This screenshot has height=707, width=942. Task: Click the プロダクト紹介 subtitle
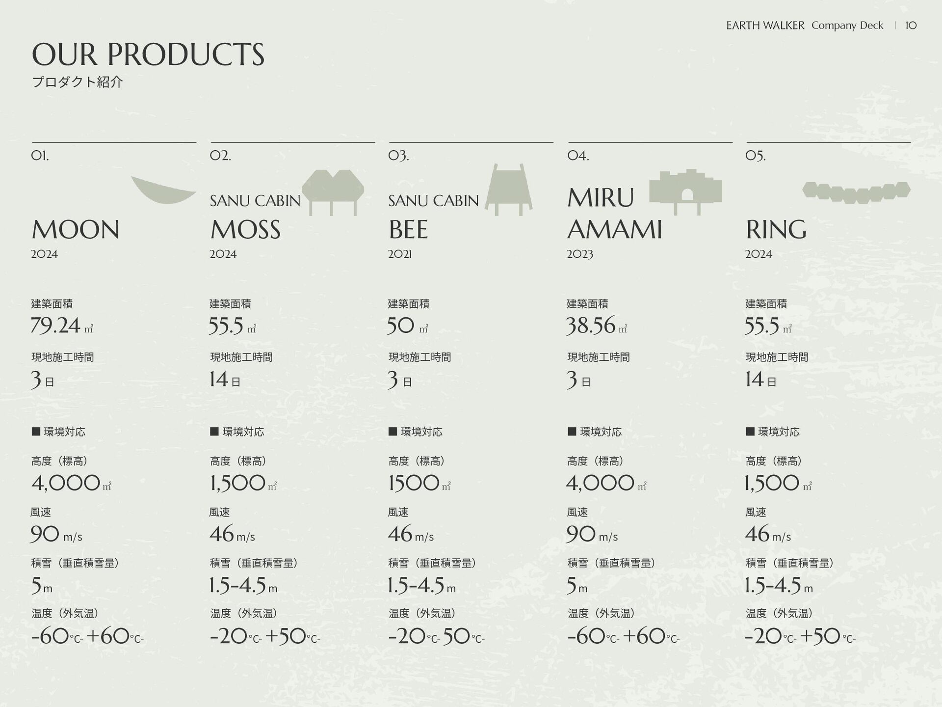pyautogui.click(x=77, y=82)
